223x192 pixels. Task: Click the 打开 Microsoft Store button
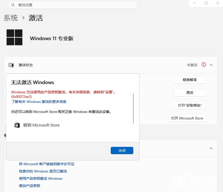pyautogui.click(x=187, y=118)
